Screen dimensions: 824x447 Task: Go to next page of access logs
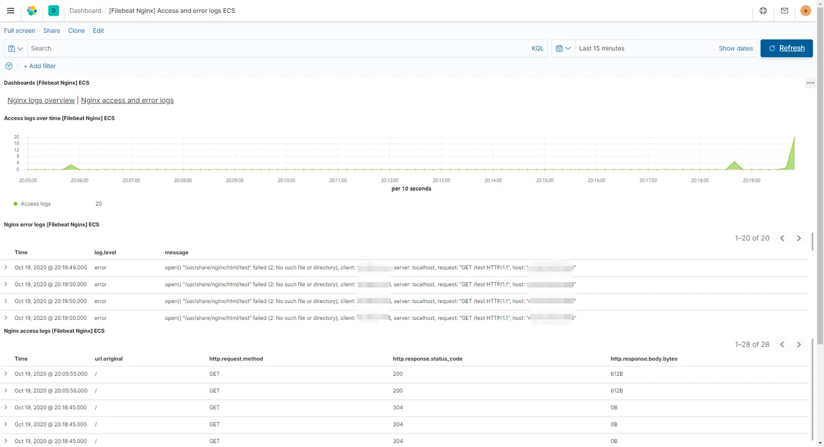pos(799,345)
